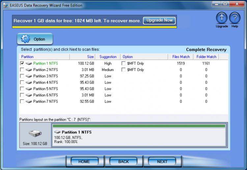The width and height of the screenshot is (247, 170).
Task: Click the drive icon beside Partition 3 NTFS
Action: coord(29,76)
